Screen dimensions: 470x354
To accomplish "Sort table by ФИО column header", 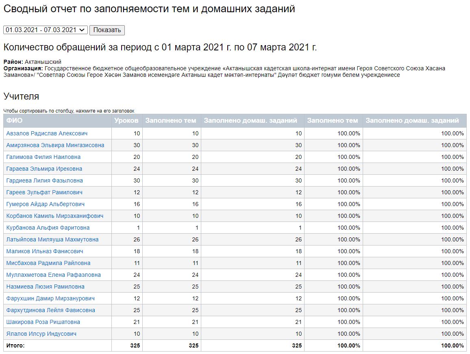I will (x=15, y=120).
